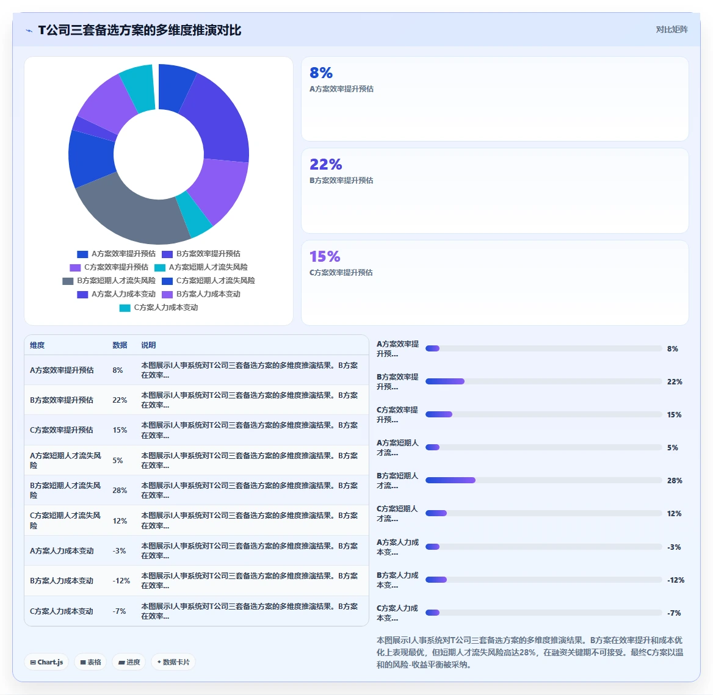The height and width of the screenshot is (695, 713).
Task: Click the 5% progress bar
Action: click(543, 447)
